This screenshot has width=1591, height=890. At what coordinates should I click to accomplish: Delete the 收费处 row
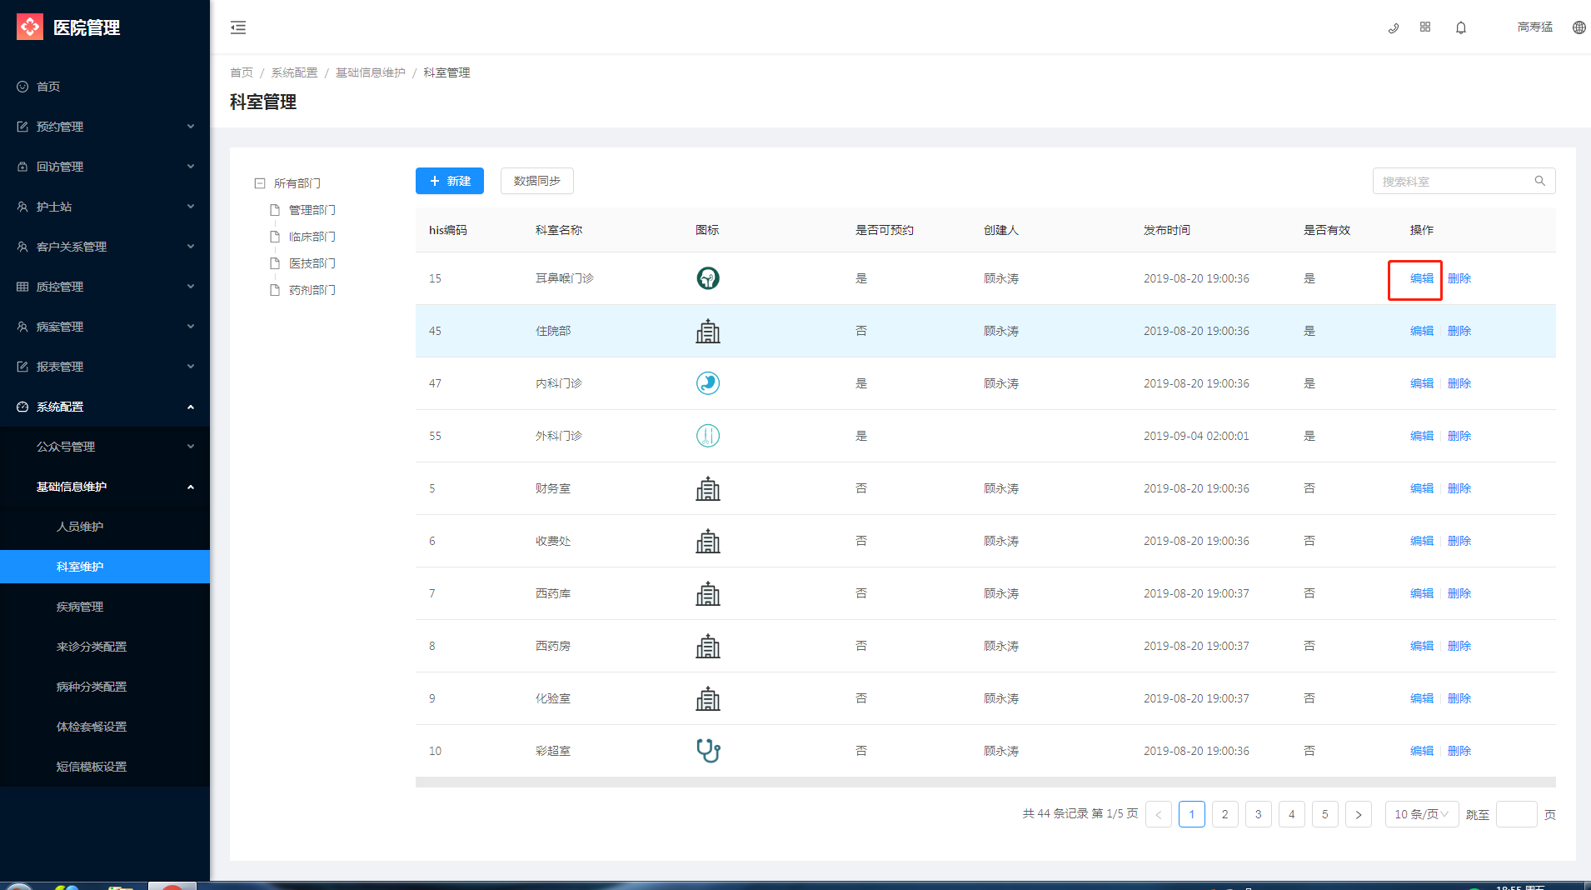[1459, 541]
